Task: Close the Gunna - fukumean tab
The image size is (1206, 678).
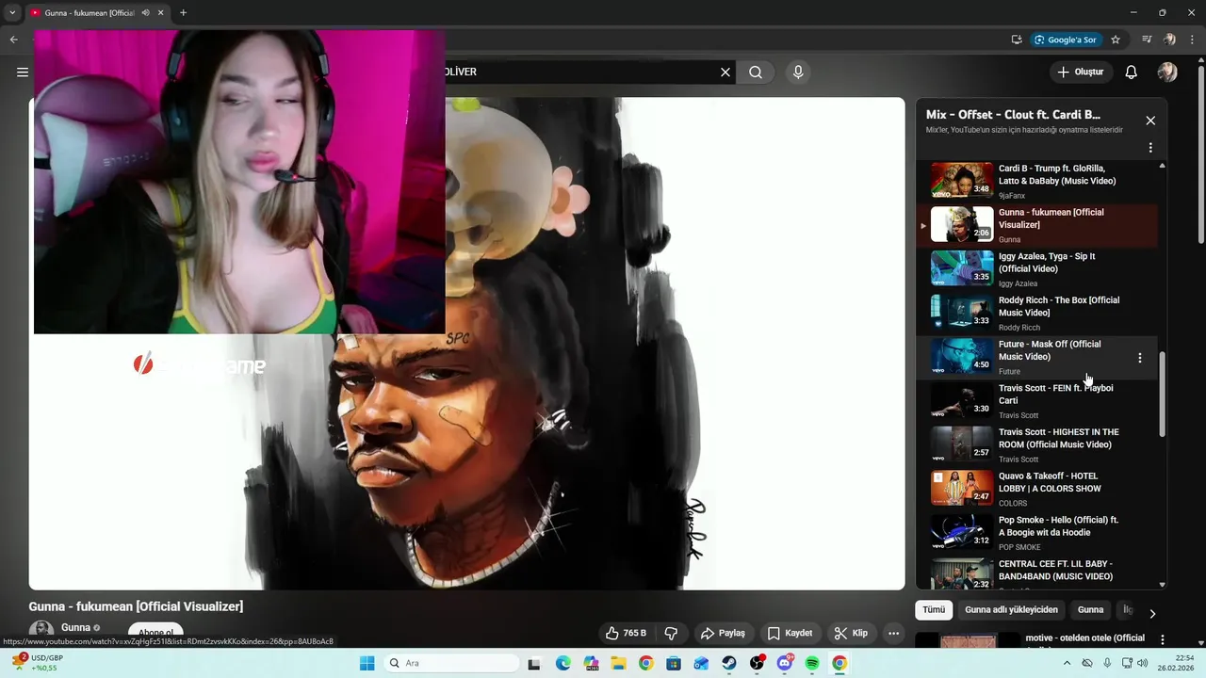Action: tap(161, 13)
